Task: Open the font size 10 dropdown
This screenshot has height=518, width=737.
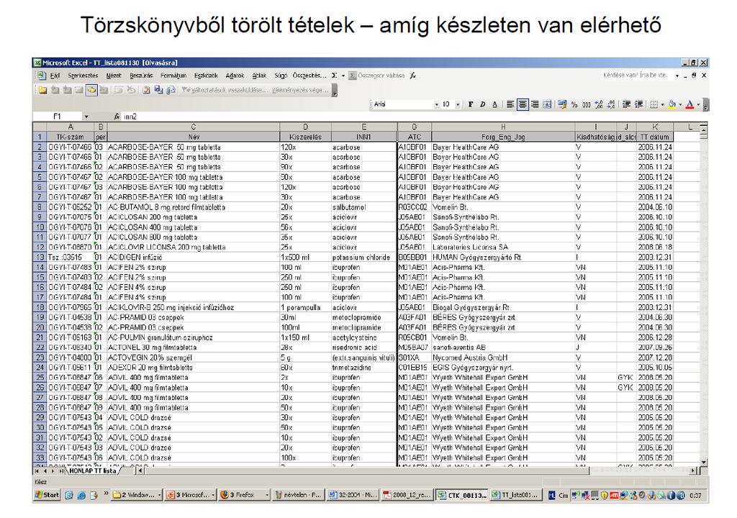Action: [457, 105]
